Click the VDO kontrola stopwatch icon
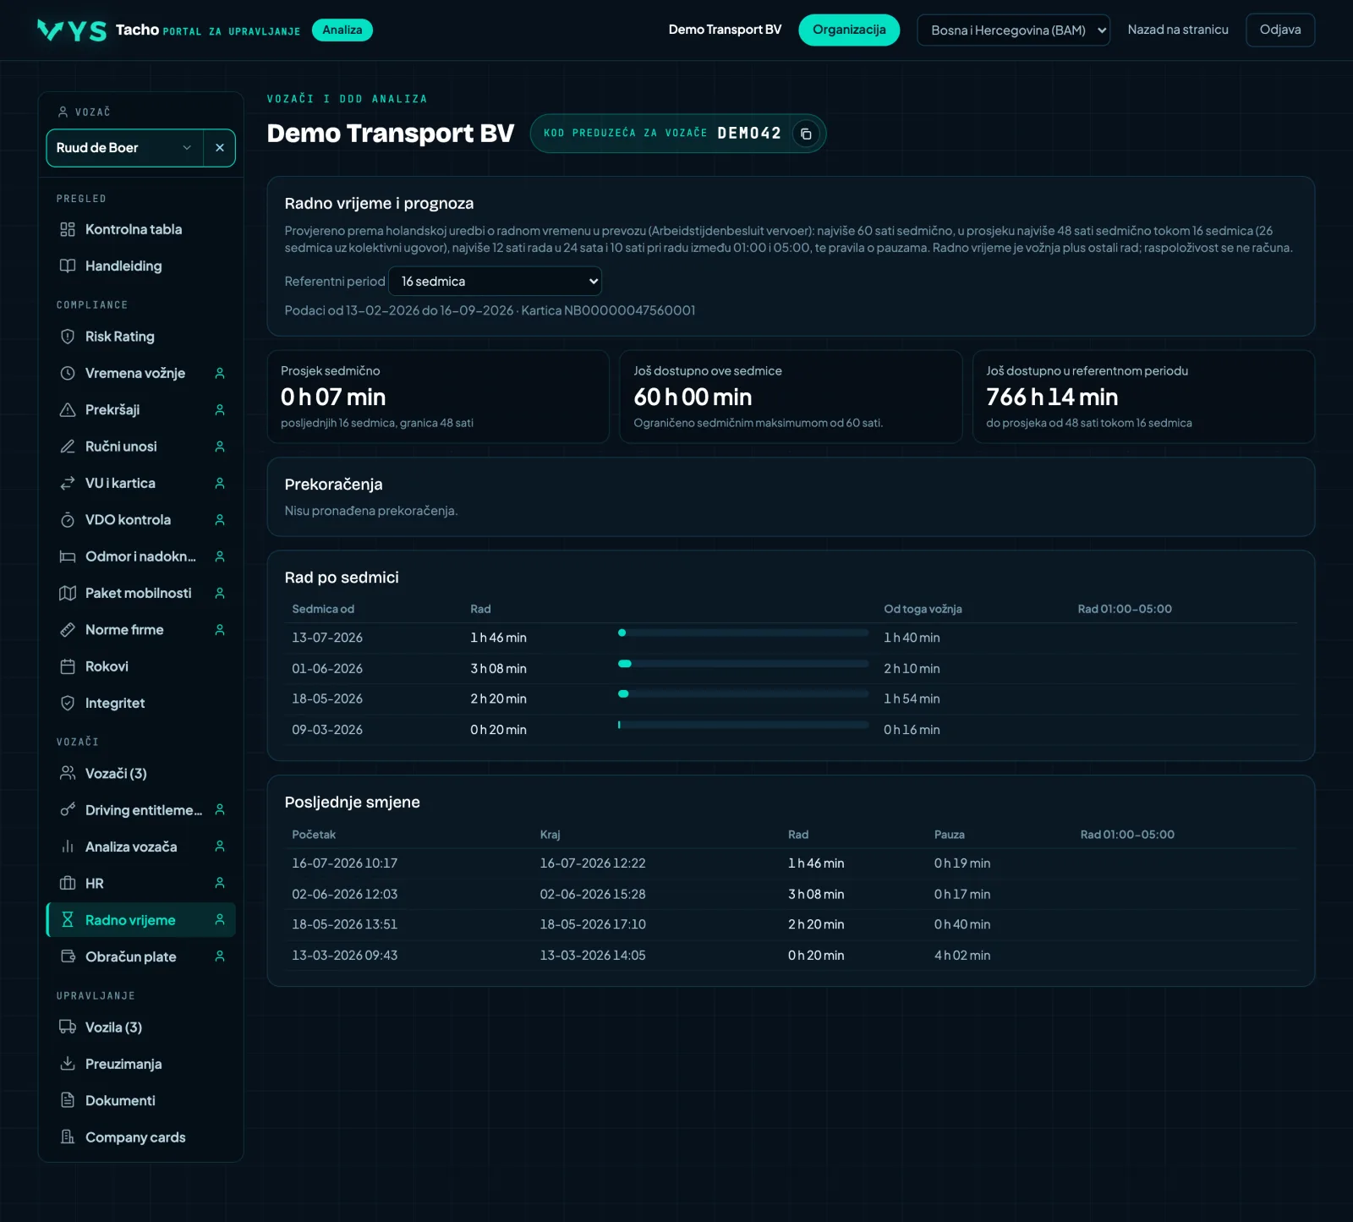 tap(68, 520)
